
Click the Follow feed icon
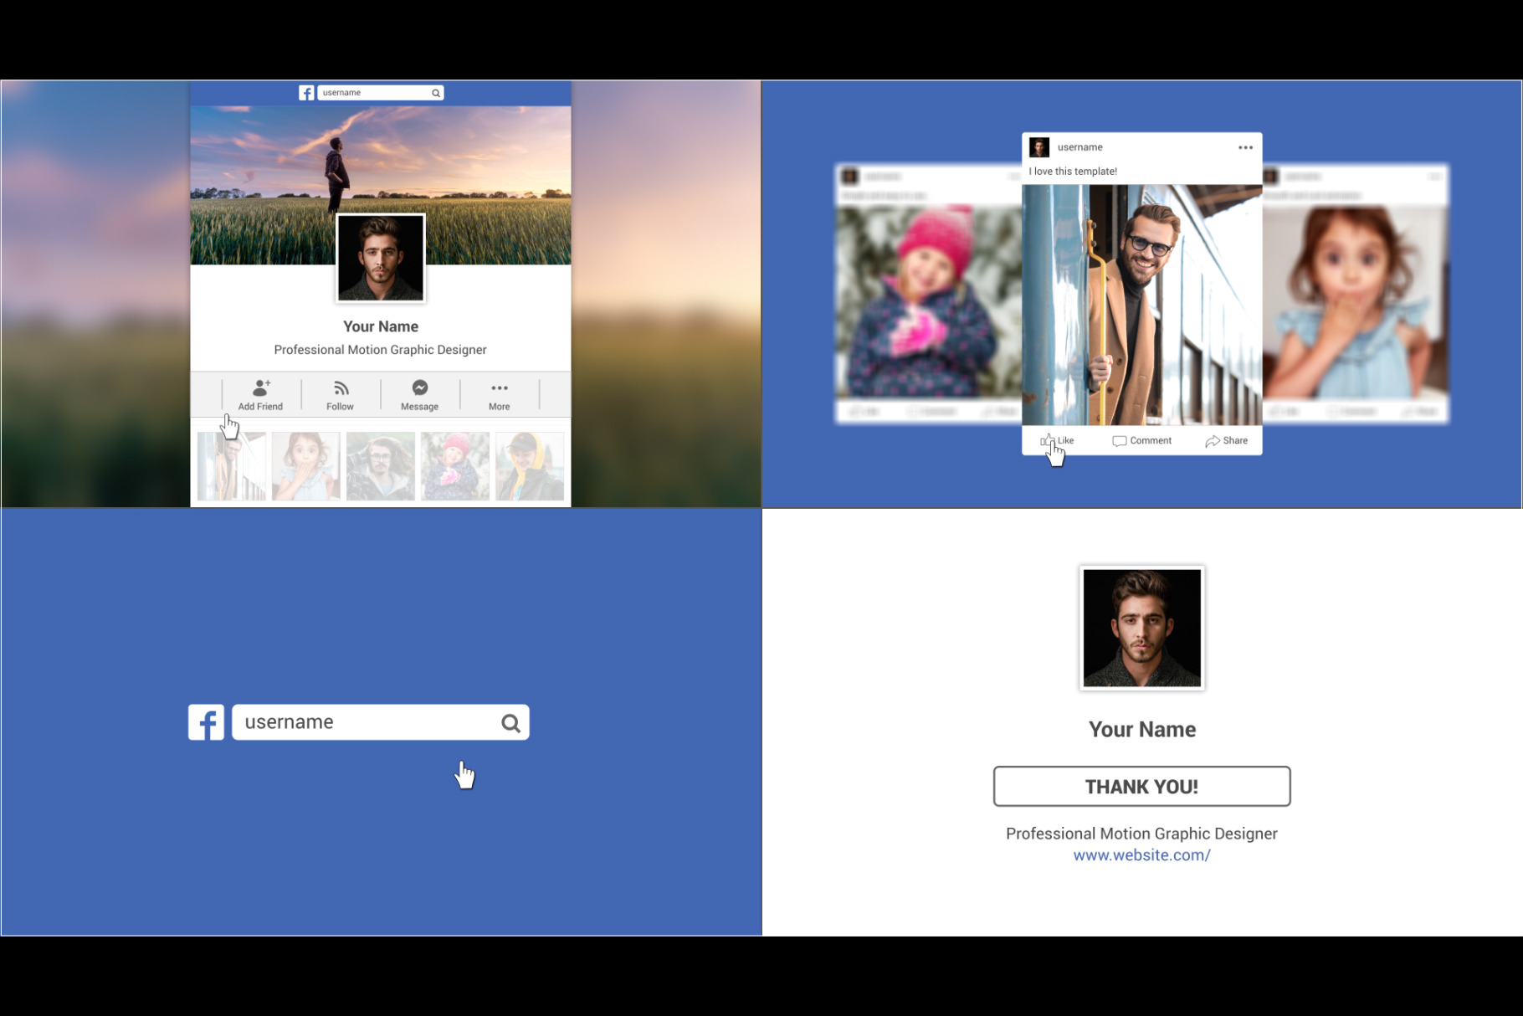pyautogui.click(x=341, y=388)
